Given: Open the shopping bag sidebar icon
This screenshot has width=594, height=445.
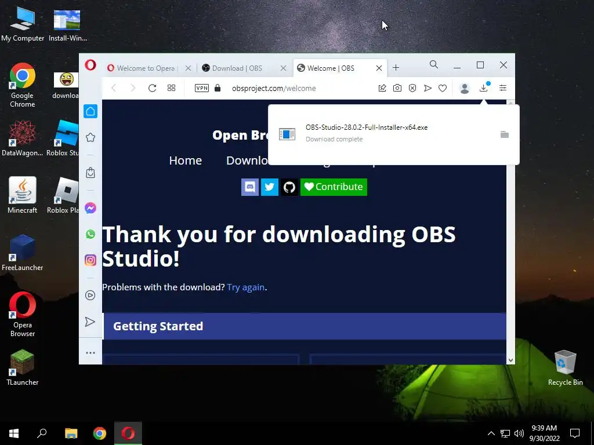Looking at the screenshot, I should click(x=90, y=173).
